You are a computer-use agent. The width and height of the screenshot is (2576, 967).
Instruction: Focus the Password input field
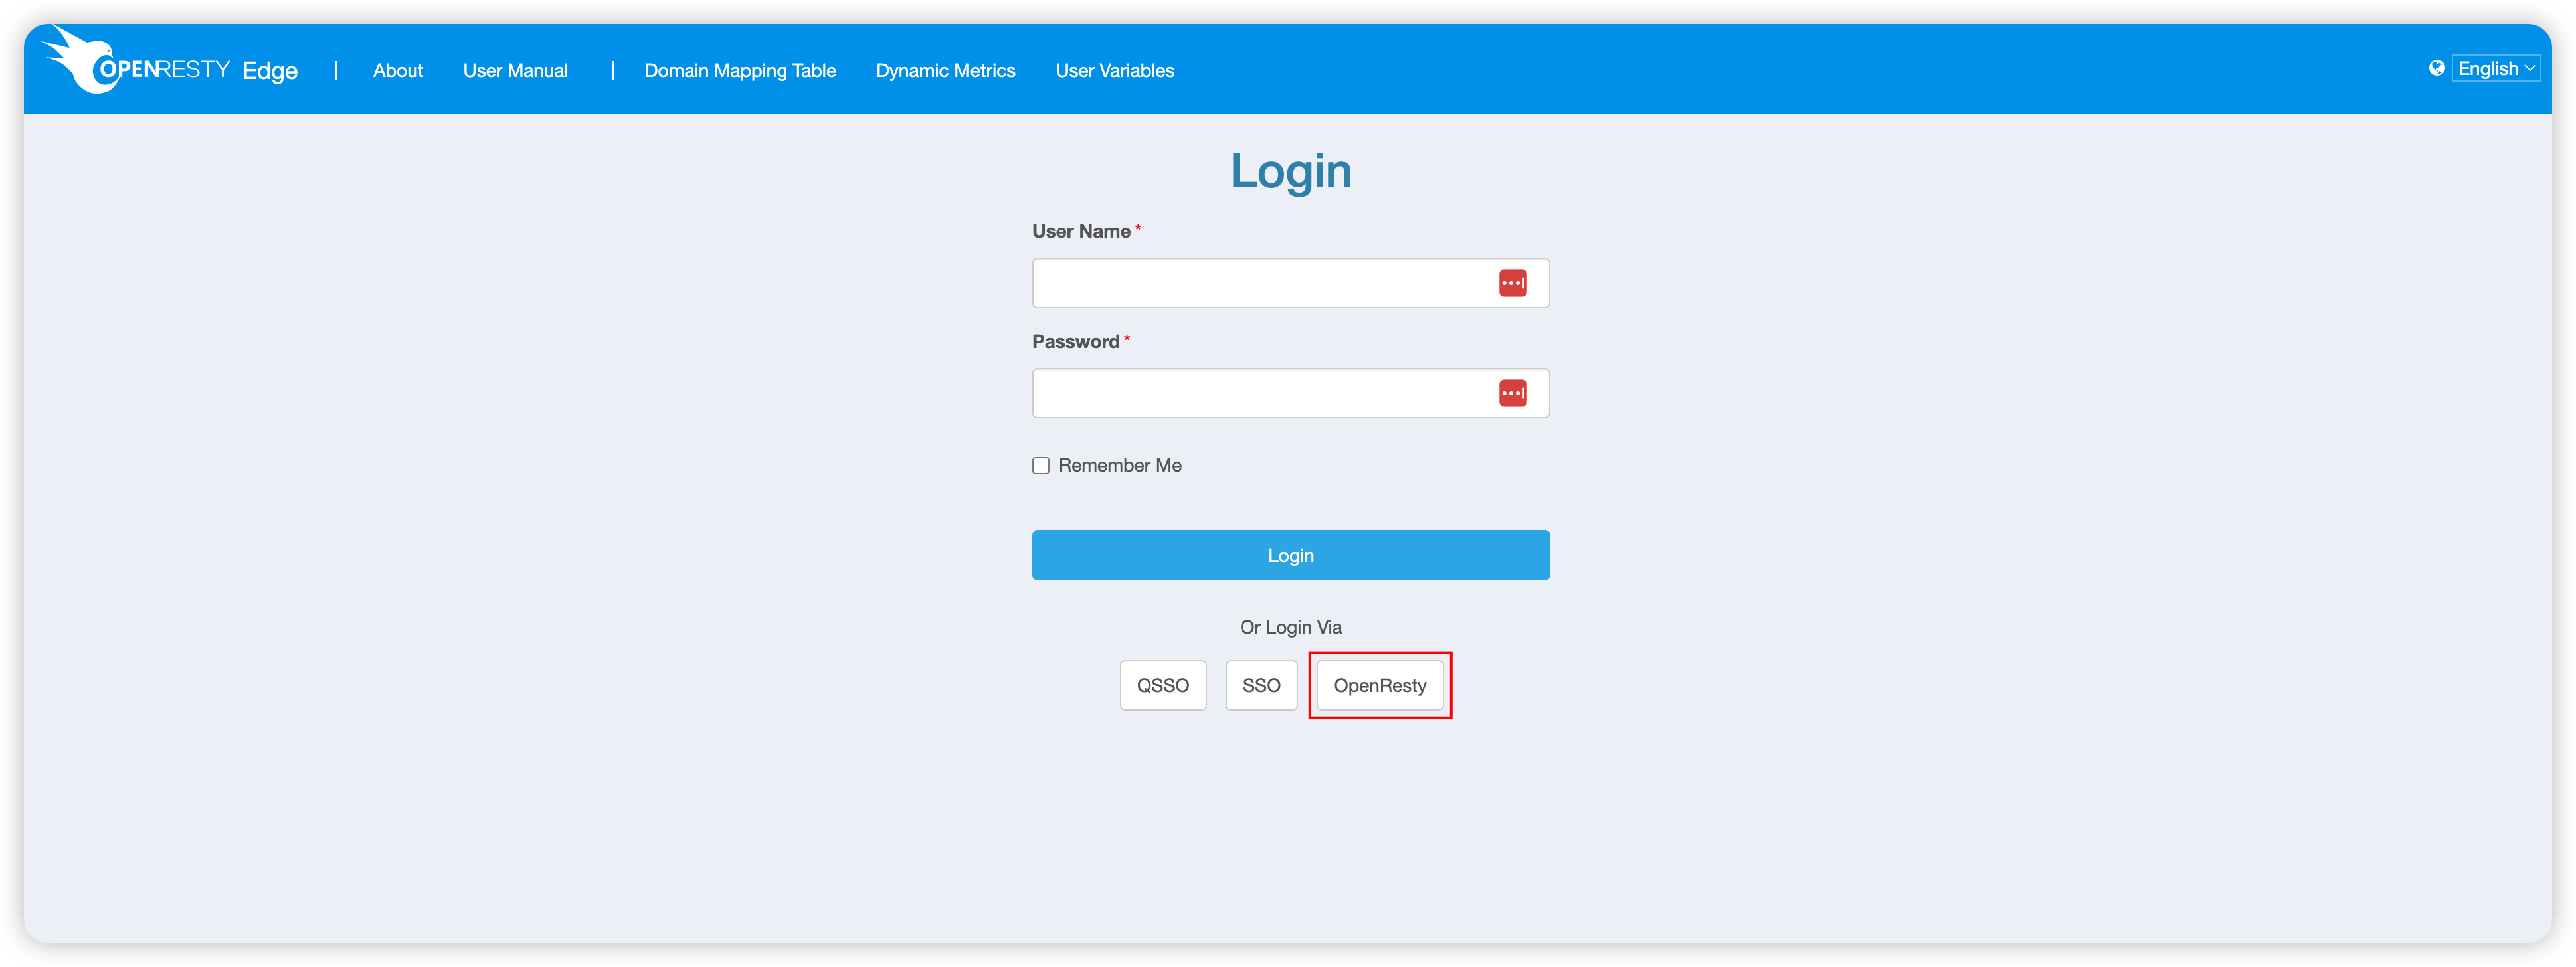(x=1290, y=393)
